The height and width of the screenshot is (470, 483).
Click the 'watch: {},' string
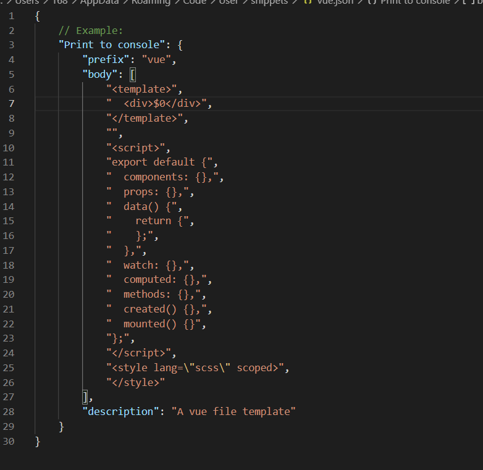[148, 265]
